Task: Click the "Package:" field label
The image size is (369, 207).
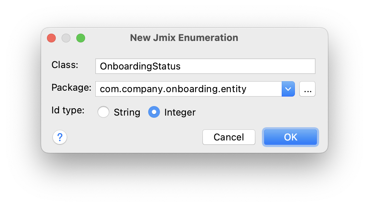Action: pos(71,88)
